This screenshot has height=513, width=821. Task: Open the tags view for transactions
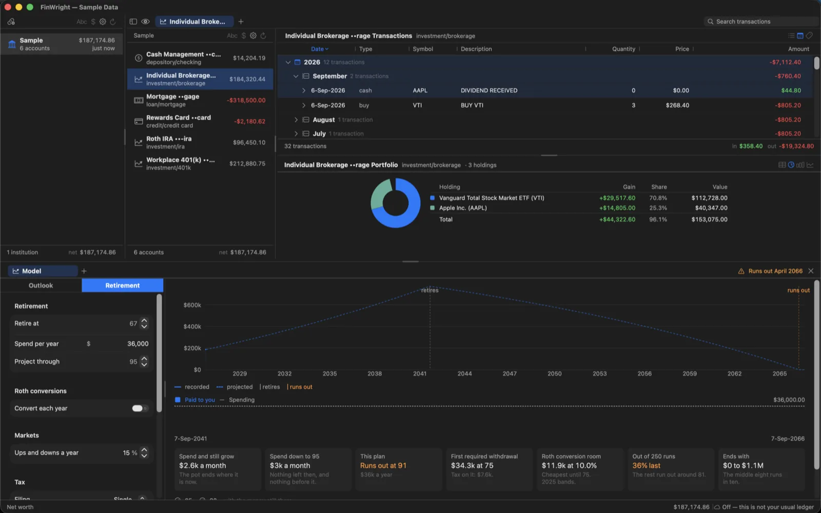809,35
